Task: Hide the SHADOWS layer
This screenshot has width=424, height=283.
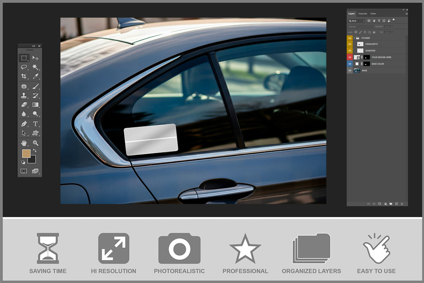Action: (350, 51)
